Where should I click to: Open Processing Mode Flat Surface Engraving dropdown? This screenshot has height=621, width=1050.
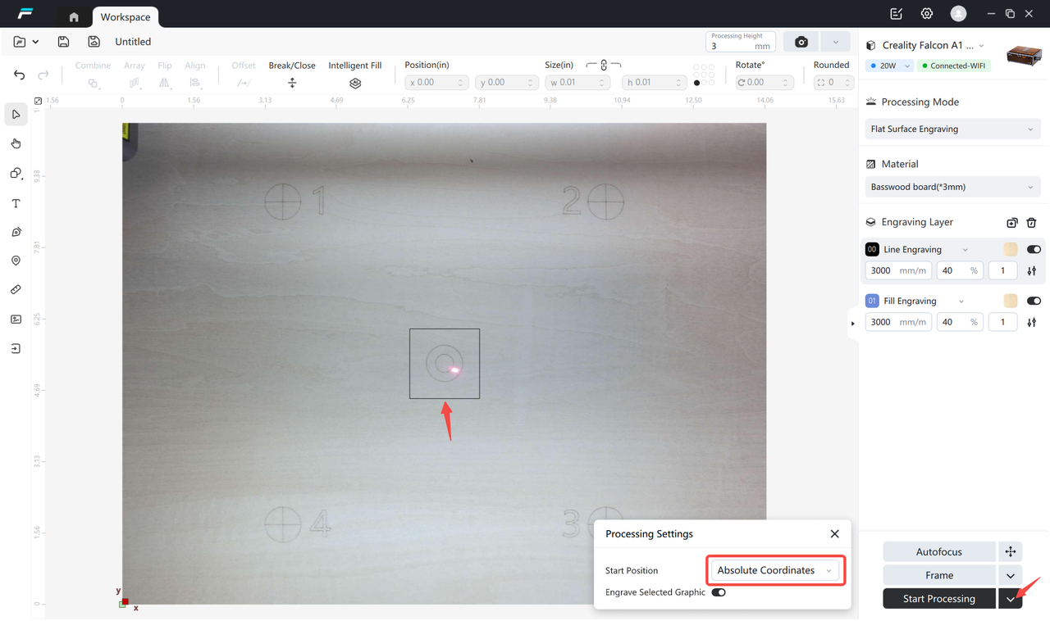[x=952, y=129]
